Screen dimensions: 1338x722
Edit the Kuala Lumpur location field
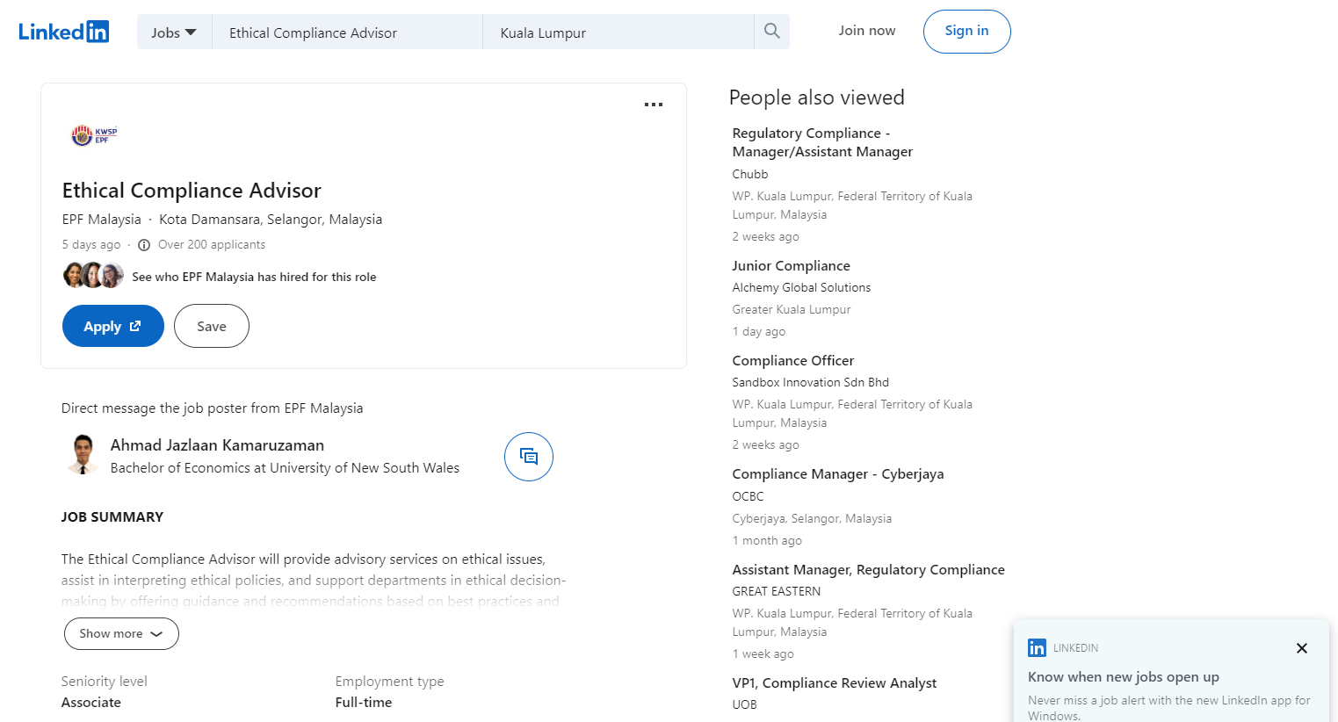pyautogui.click(x=618, y=32)
